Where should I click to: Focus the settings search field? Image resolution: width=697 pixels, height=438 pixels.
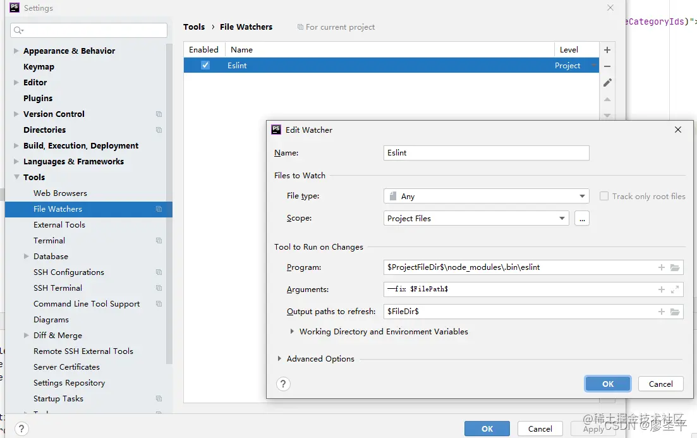point(89,30)
